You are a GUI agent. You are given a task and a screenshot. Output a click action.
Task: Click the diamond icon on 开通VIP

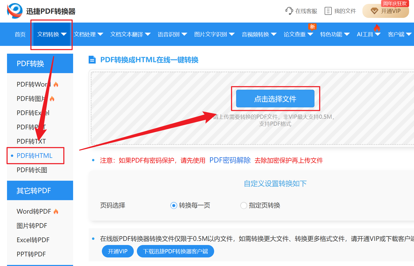tap(374, 11)
